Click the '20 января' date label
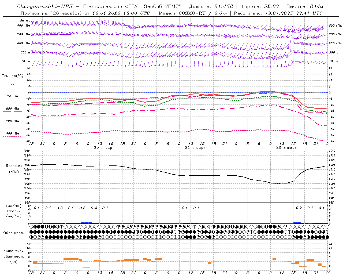Viewport: 343px width, 275px height. click(104, 148)
